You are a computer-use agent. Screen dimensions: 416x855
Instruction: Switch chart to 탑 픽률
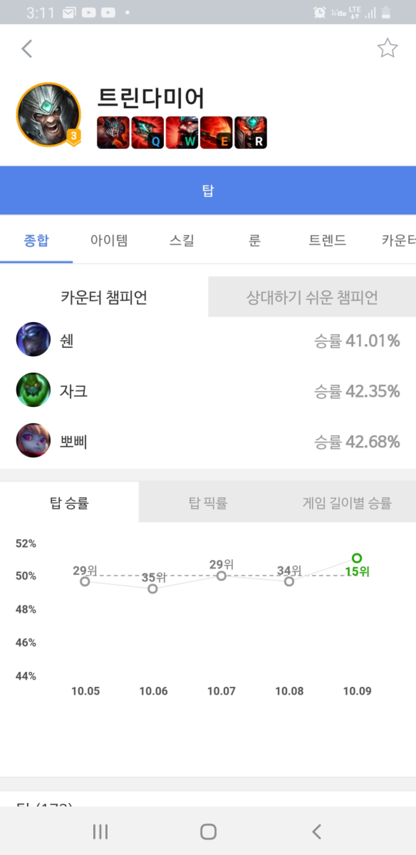208,503
